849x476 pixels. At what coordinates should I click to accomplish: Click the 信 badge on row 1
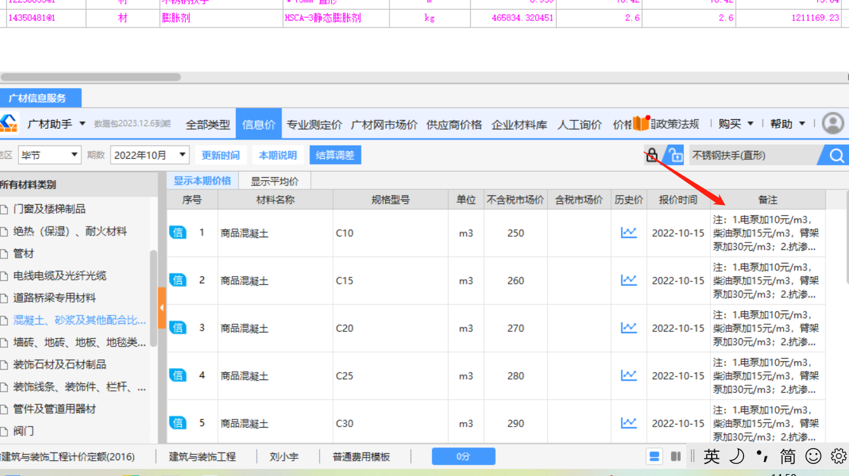(x=178, y=233)
